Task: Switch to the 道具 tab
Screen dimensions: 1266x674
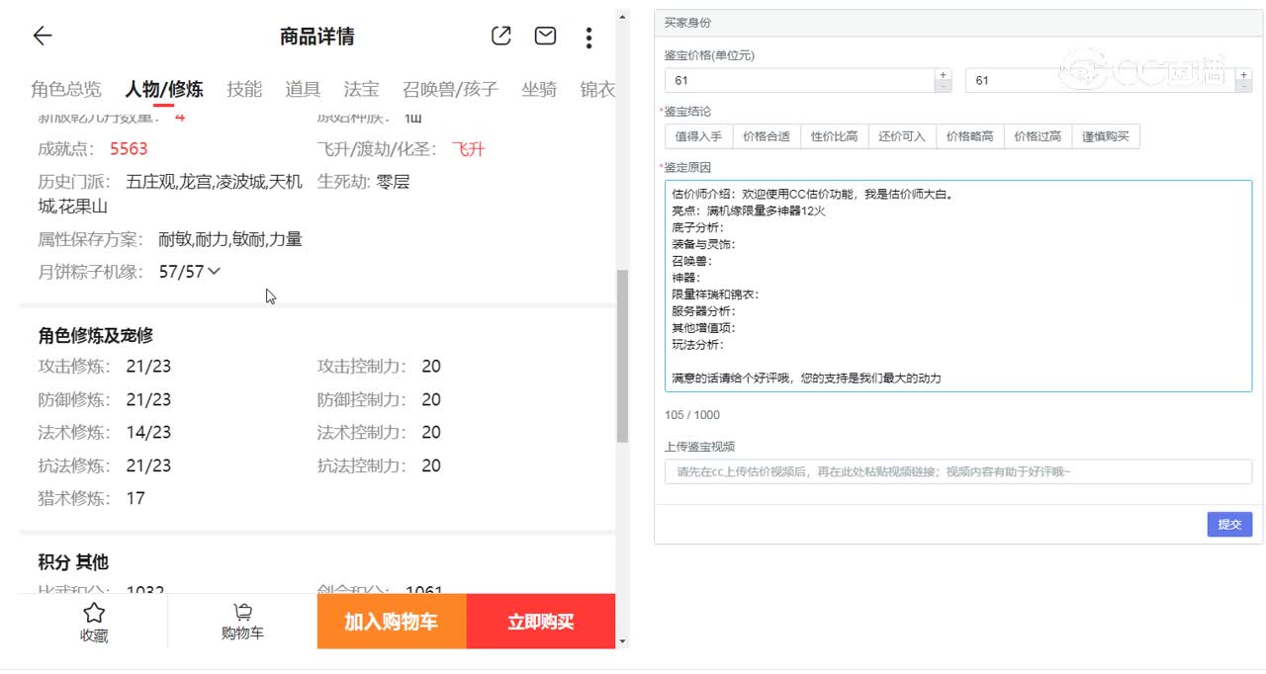Action: [302, 89]
